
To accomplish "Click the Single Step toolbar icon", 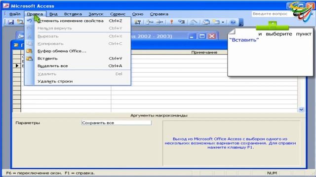I will tap(181, 22).
